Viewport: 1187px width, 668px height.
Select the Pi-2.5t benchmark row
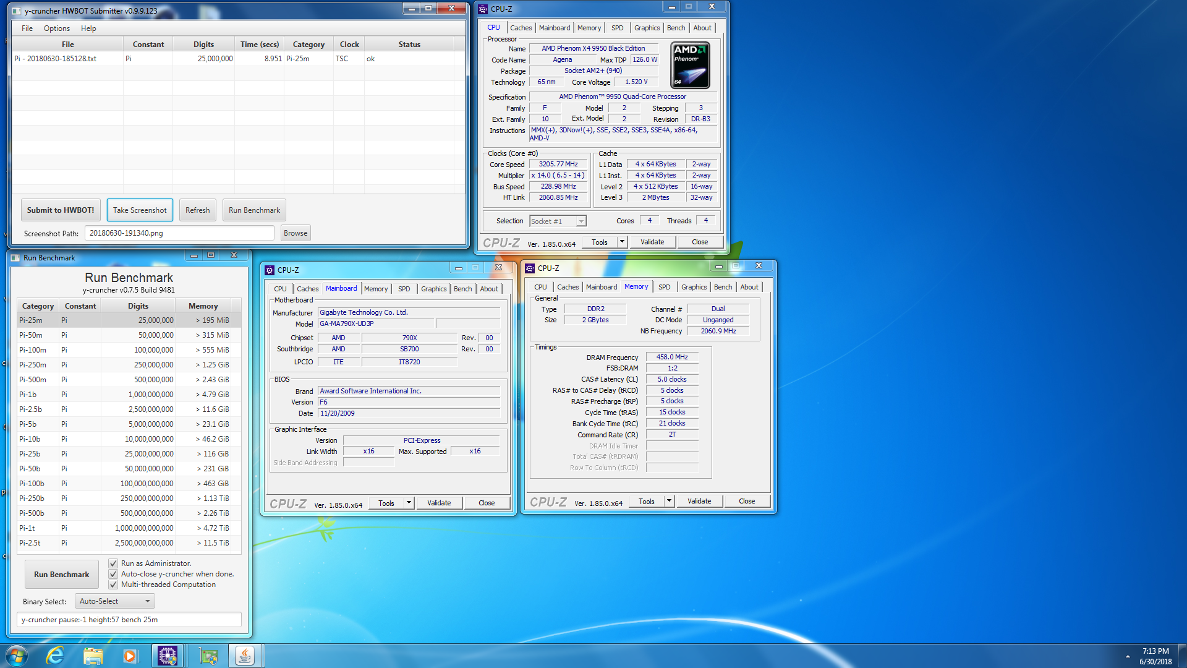(129, 543)
